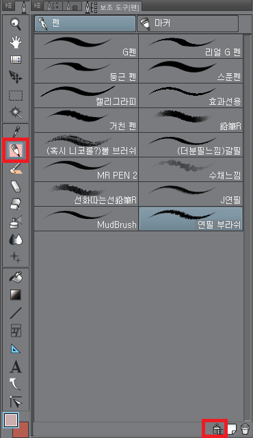
Task: Select the Correct line arrow tool
Action: [x=16, y=402]
